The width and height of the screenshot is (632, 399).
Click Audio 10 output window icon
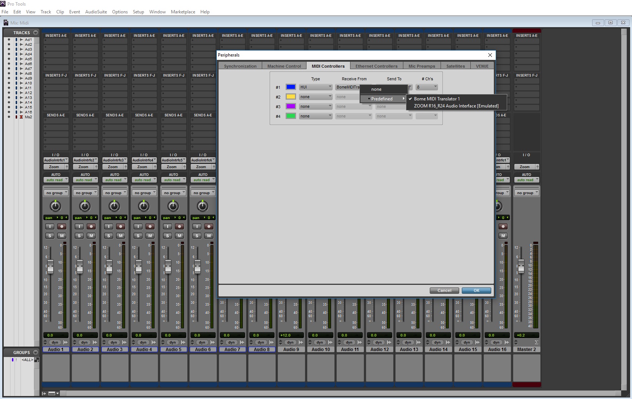[x=331, y=342]
